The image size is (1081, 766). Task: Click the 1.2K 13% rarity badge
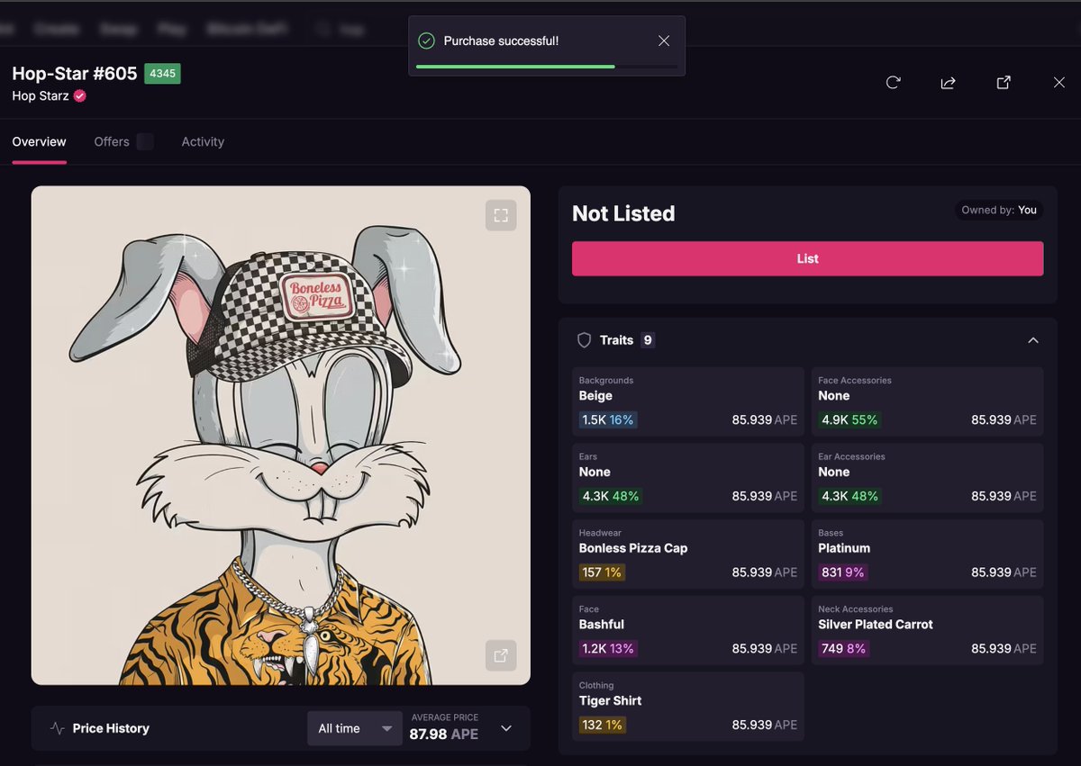pos(608,648)
